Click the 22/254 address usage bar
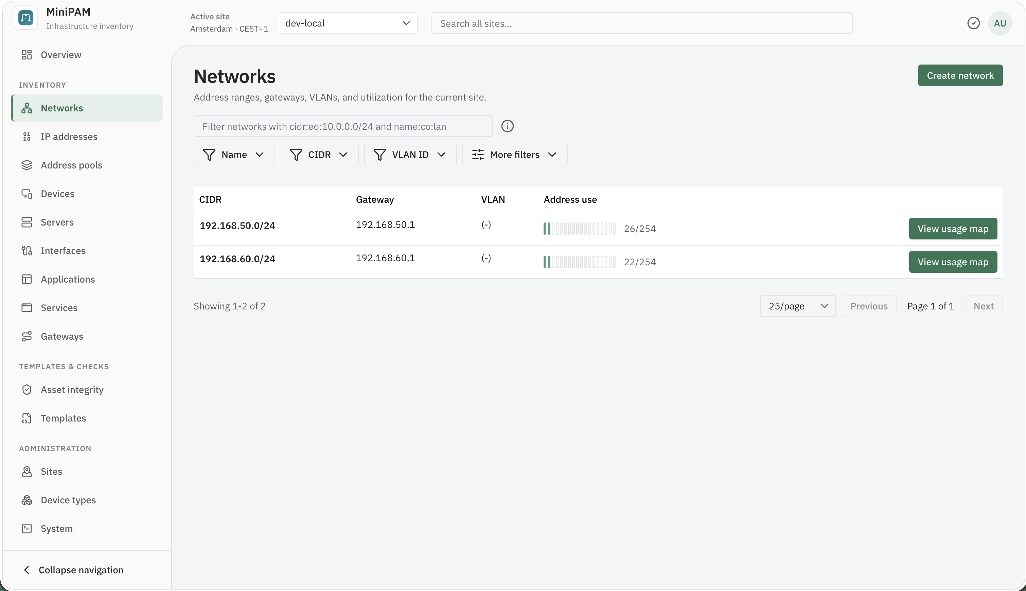 579,262
